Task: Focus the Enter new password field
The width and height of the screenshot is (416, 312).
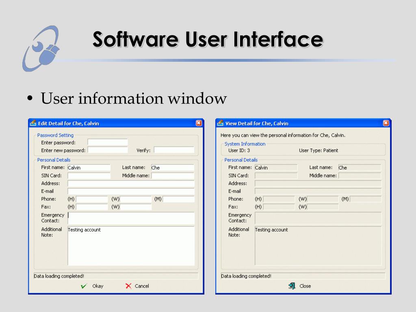Action: coord(108,150)
